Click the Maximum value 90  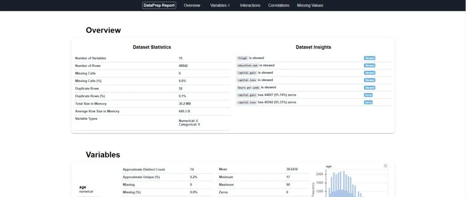288,185
